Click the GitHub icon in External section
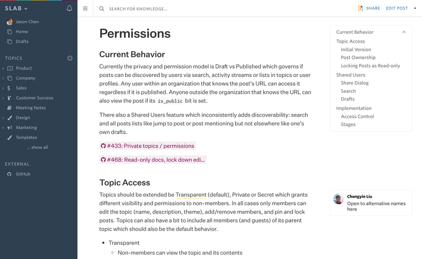Viewport: 422px width, 259px height. click(9, 174)
